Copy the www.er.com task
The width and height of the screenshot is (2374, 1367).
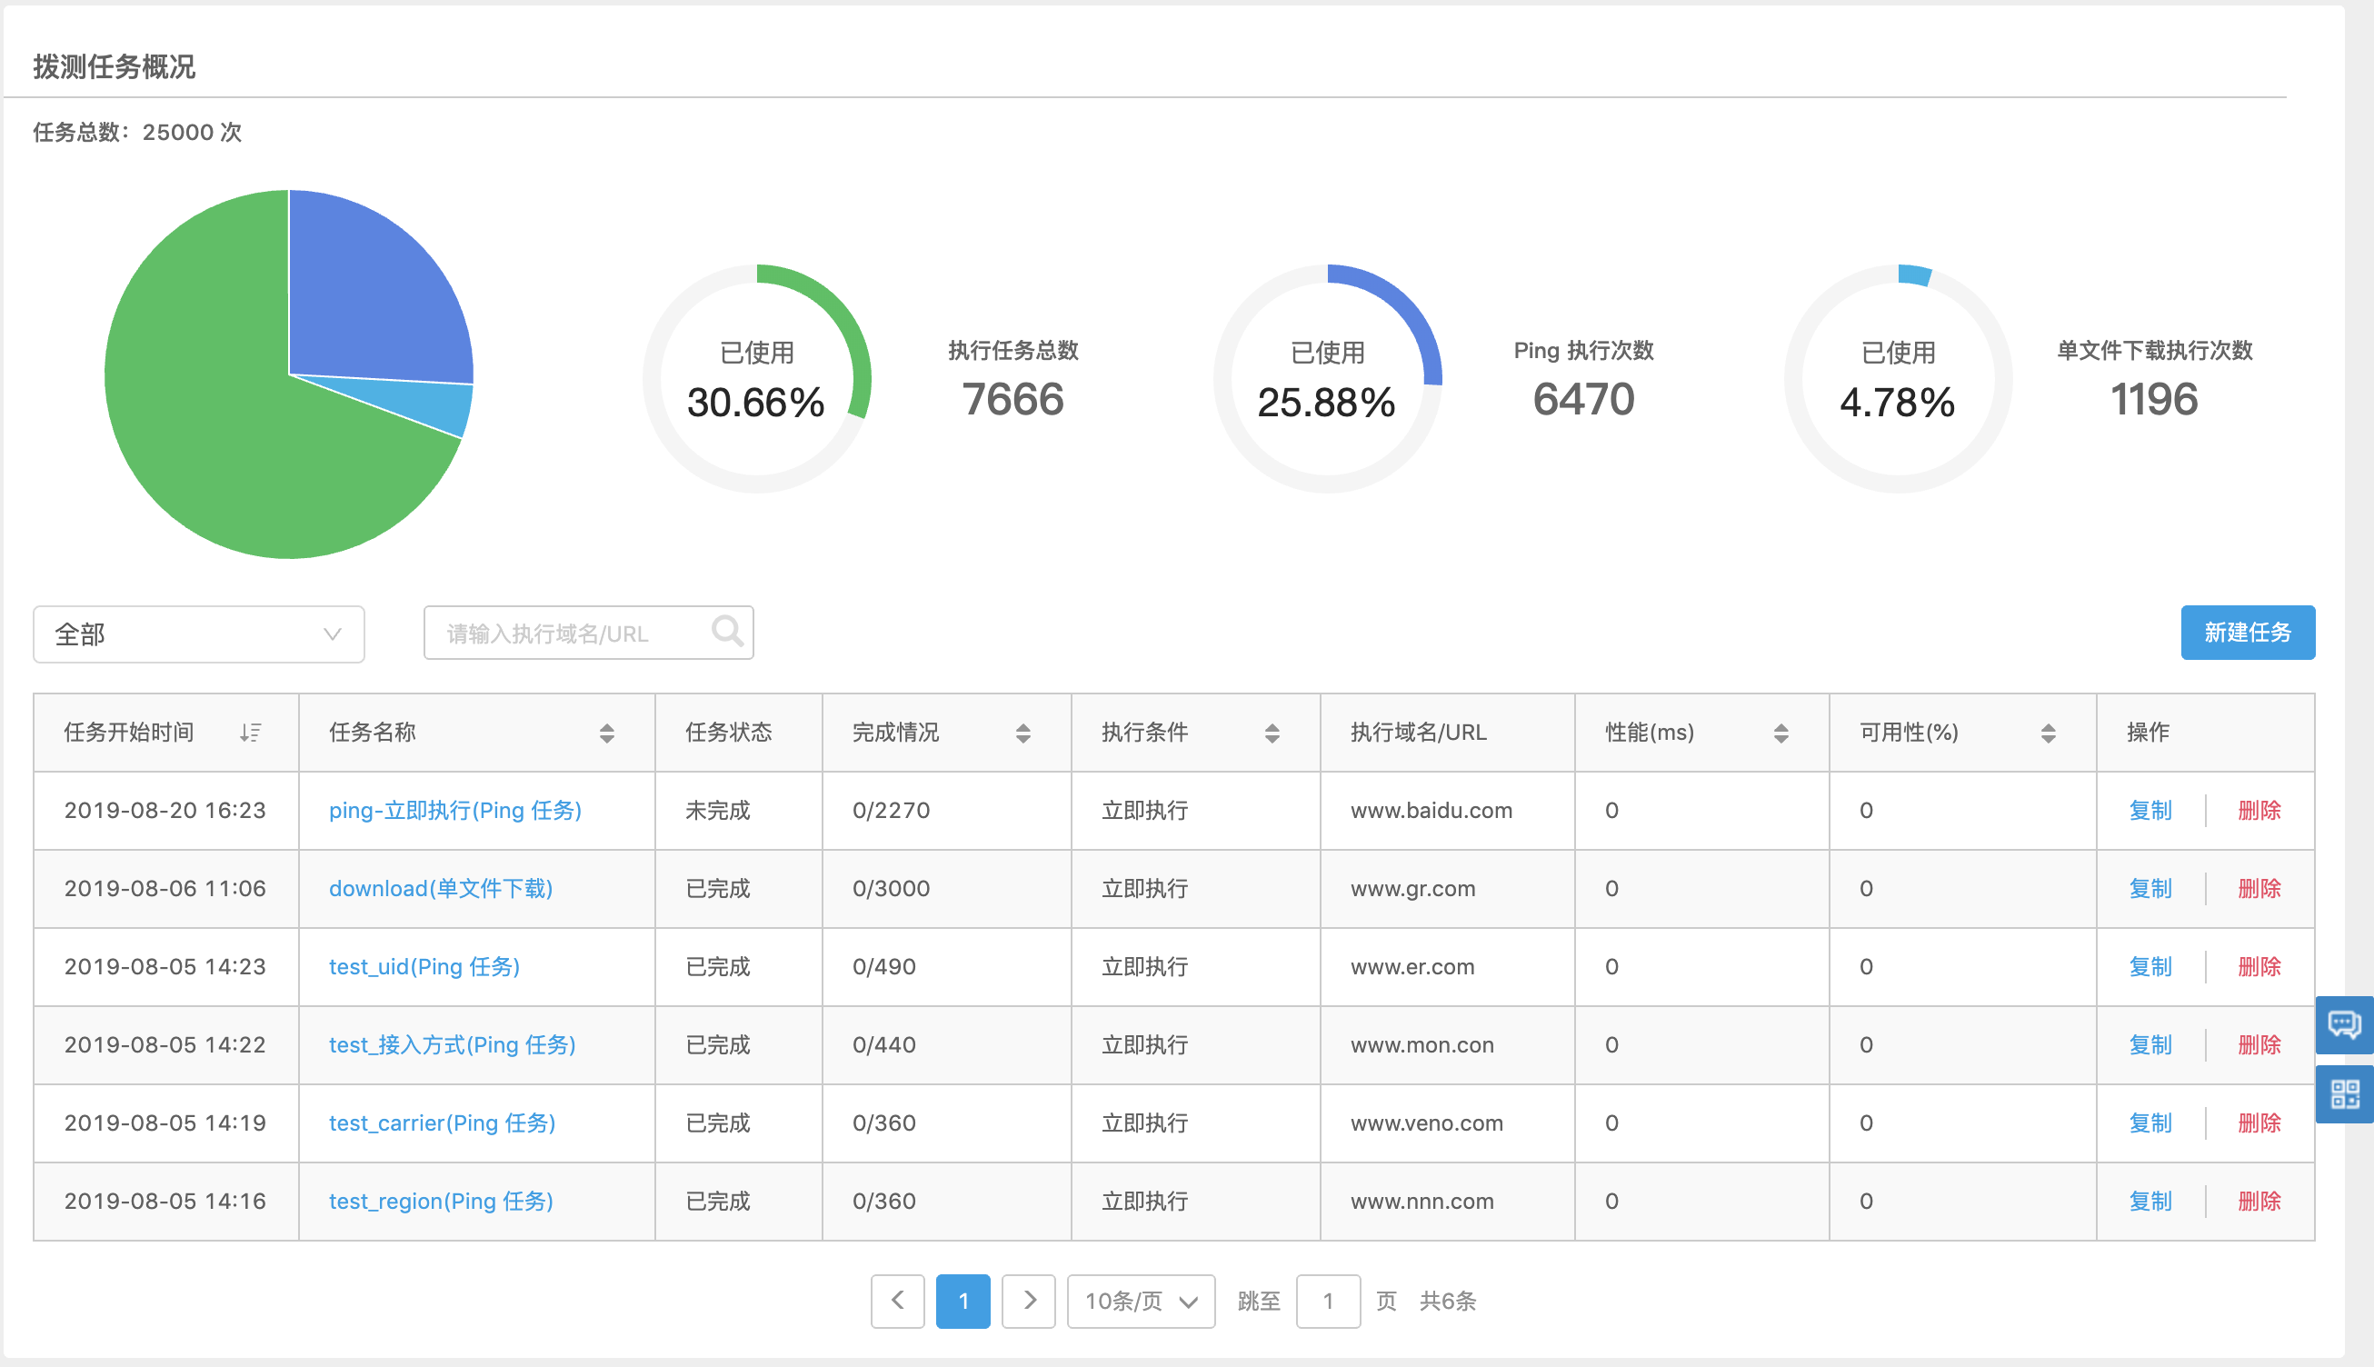[x=2150, y=966]
